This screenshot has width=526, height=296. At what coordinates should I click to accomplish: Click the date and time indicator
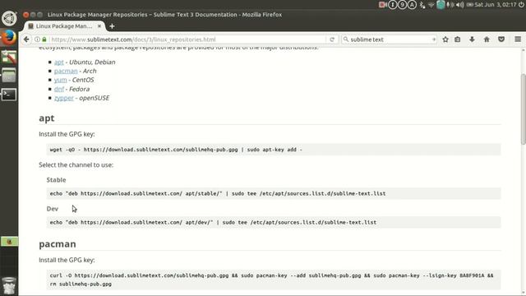point(496,5)
